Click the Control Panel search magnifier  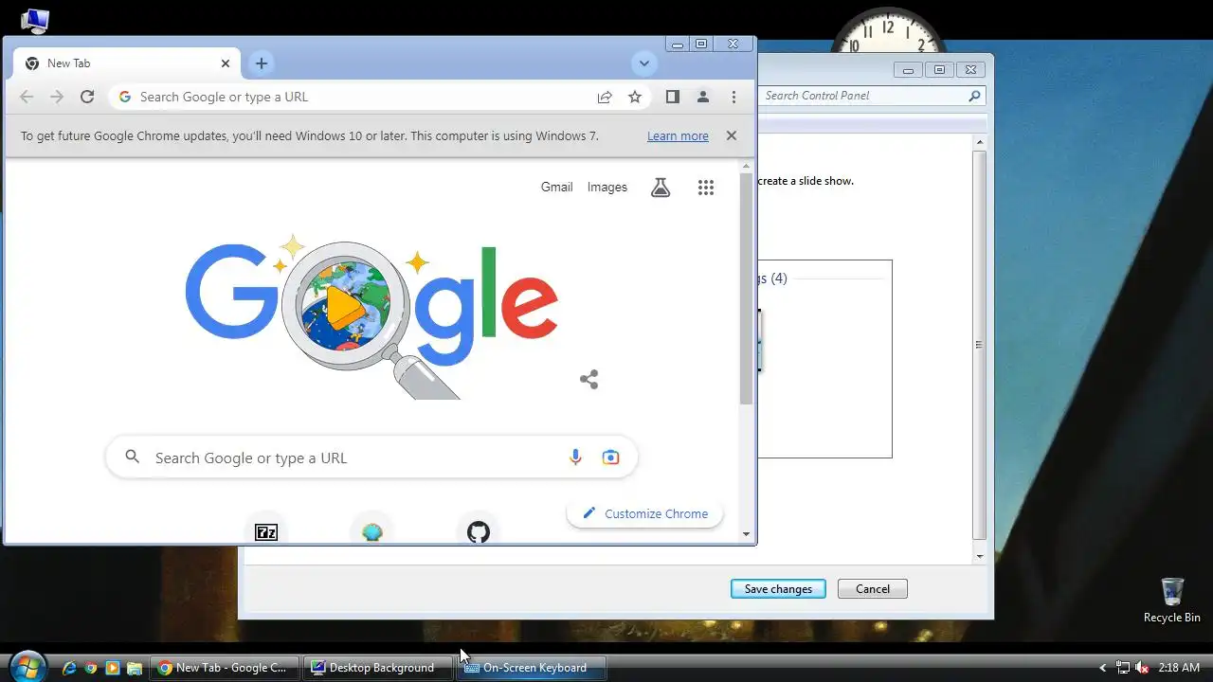pos(974,96)
